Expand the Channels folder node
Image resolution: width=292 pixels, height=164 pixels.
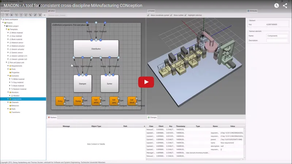click(8, 102)
